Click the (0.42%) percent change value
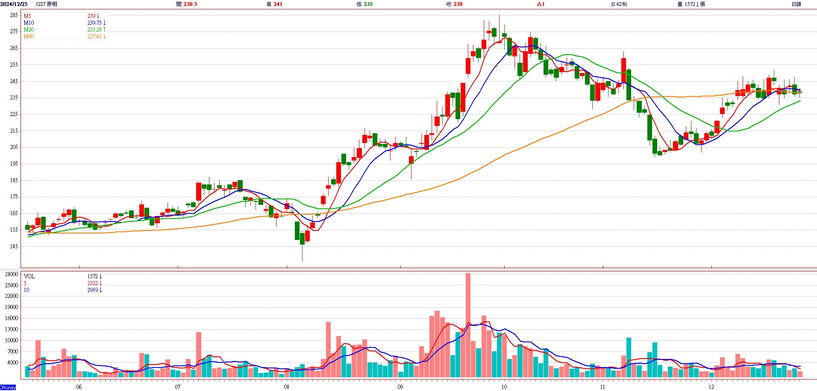The height and width of the screenshot is (391, 817). (x=619, y=4)
